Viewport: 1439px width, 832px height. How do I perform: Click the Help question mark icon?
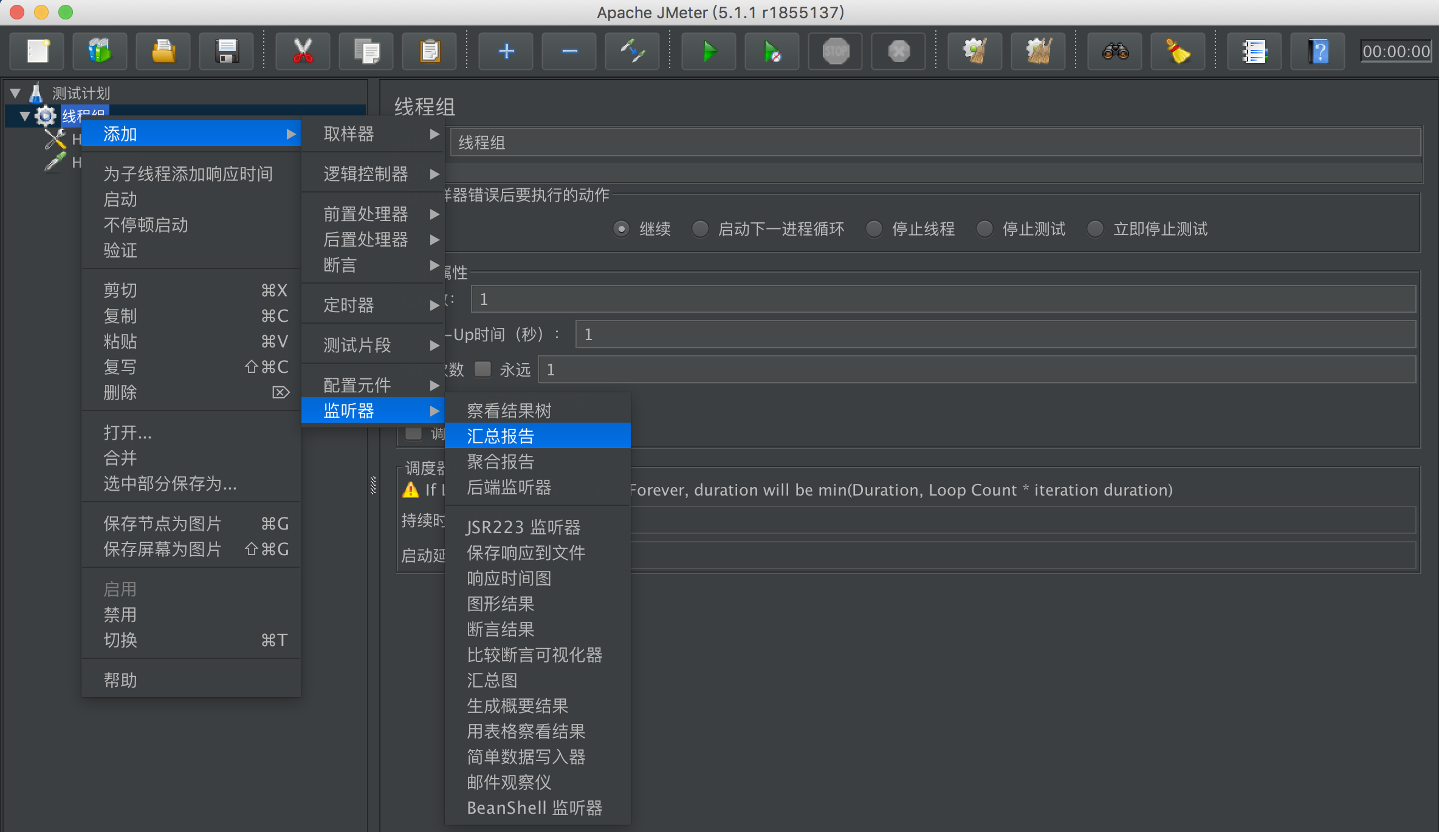tap(1317, 51)
